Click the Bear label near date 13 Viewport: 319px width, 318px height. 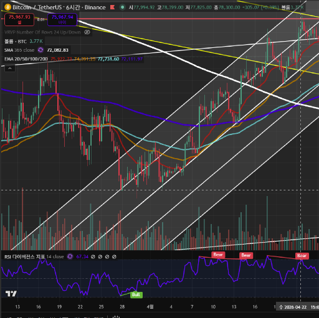(246, 255)
